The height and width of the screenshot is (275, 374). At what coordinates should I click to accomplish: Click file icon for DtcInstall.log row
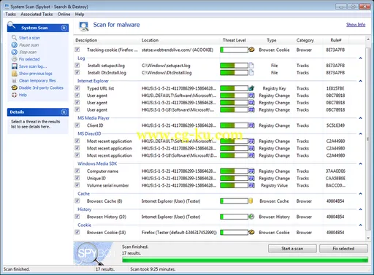[251, 72]
